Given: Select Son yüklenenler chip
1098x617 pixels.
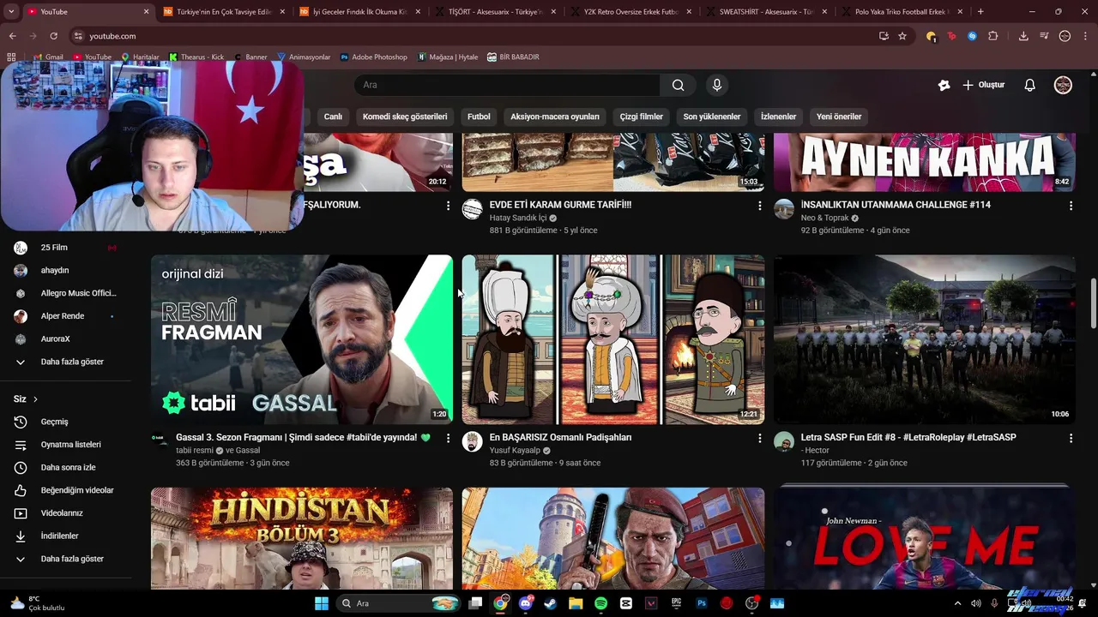Looking at the screenshot, I should [712, 117].
